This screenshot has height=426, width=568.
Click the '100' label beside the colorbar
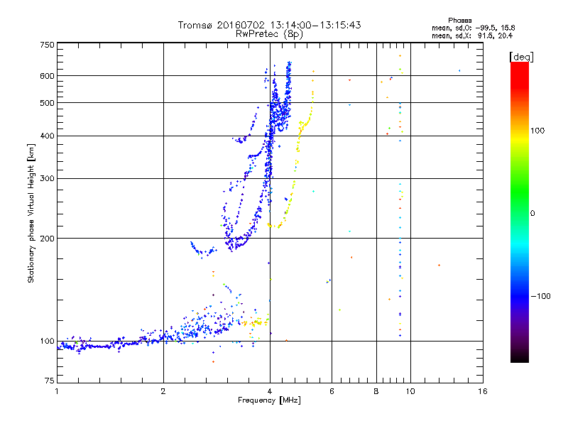click(x=537, y=131)
